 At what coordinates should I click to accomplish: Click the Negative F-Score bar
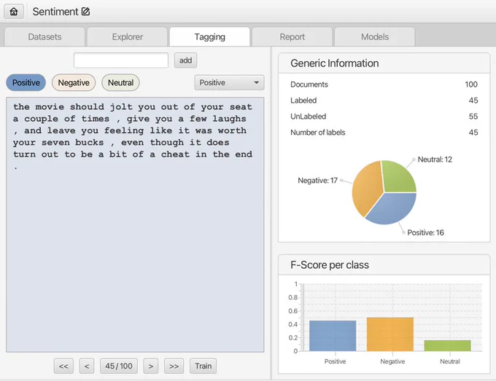click(x=390, y=334)
